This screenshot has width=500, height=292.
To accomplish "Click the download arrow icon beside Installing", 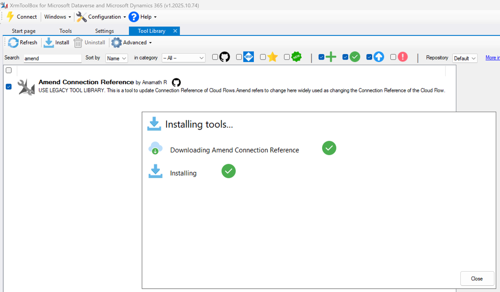I will (x=155, y=171).
